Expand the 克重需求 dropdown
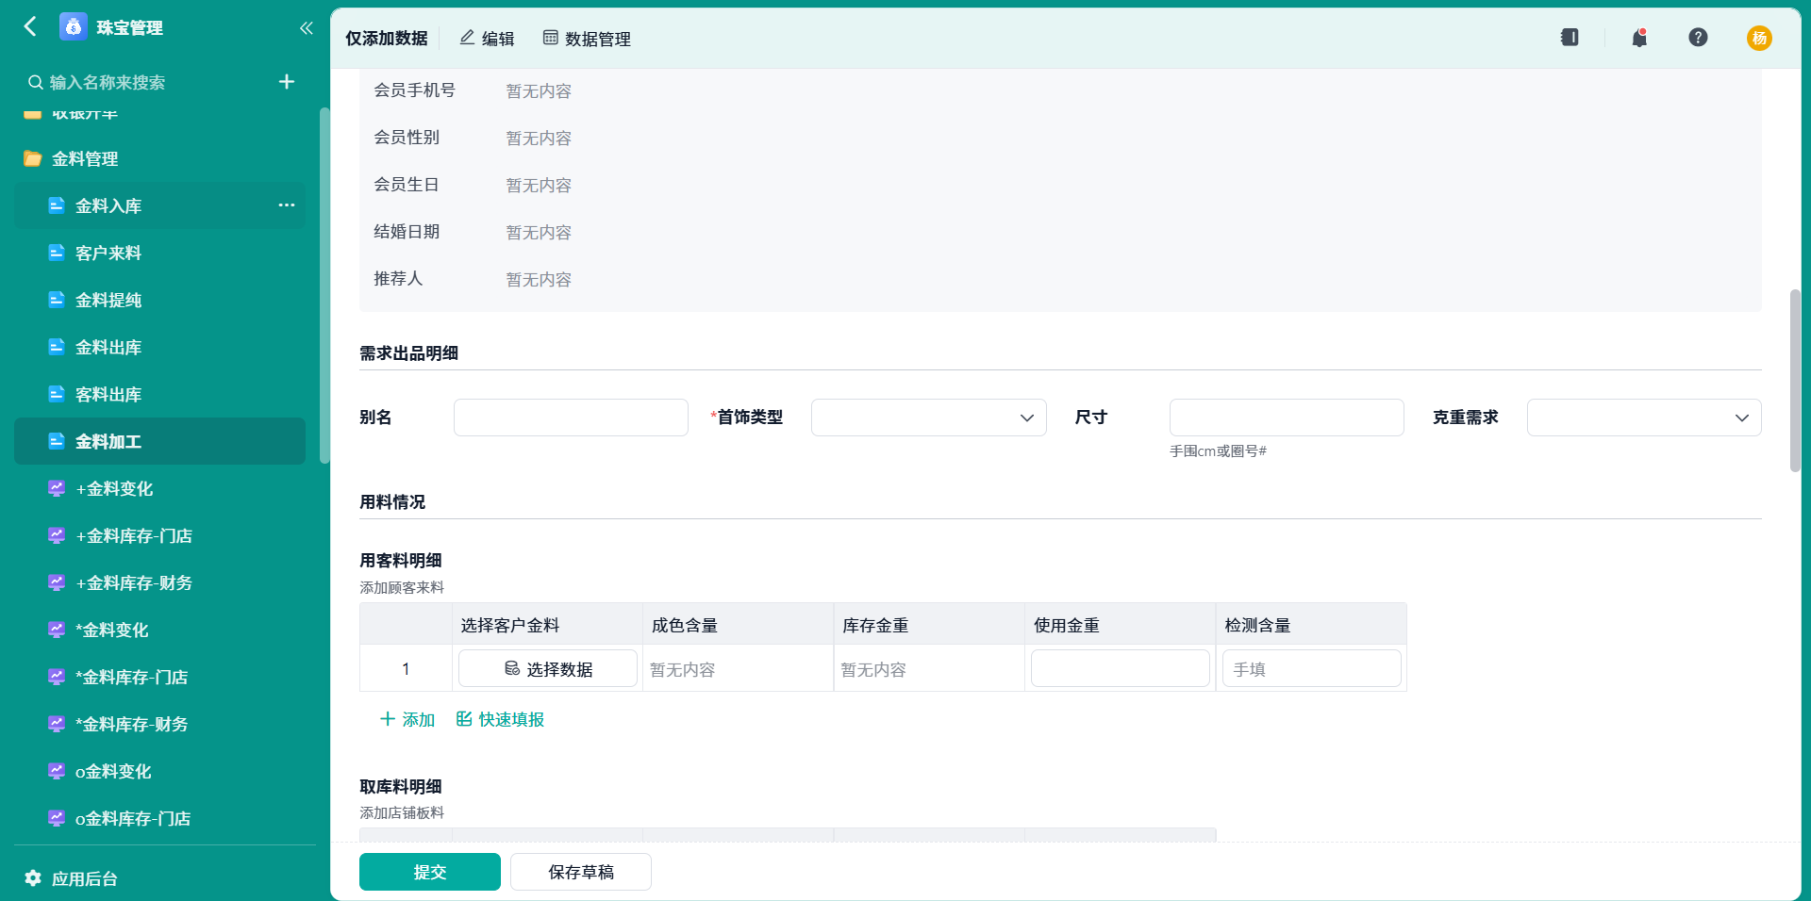 point(1644,418)
